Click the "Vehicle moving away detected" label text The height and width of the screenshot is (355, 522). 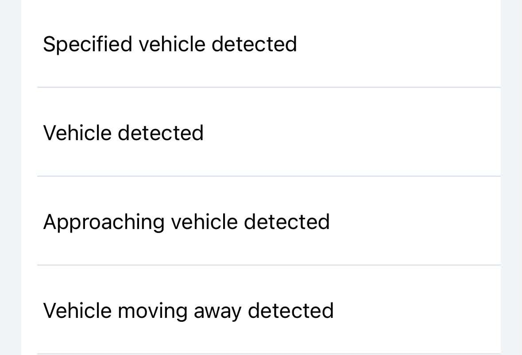pyautogui.click(x=188, y=310)
